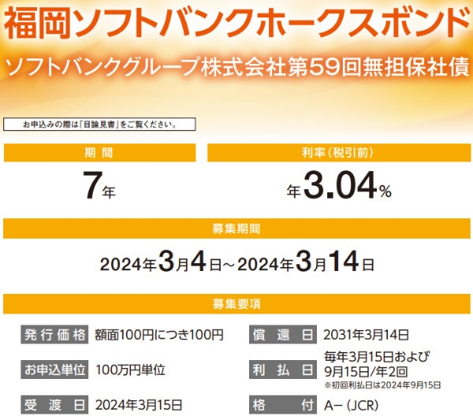Click the value 100万円単位
Viewport: 473px width, 416px height.
pyautogui.click(x=131, y=370)
